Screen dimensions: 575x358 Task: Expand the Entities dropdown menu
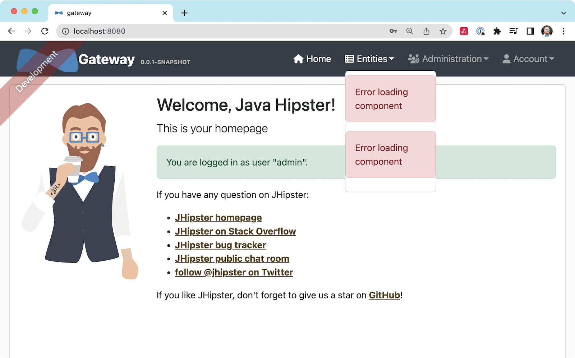[369, 59]
